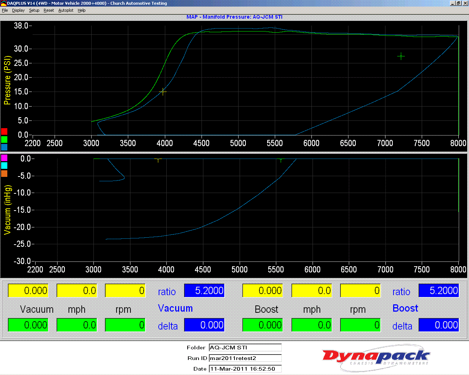Open the Setup menu

34,10
